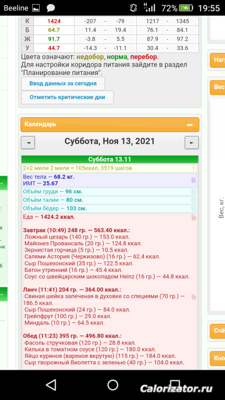This screenshot has height=400, width=225.
Task: Select the 'Суббота 13.11' green header
Action: tap(109, 159)
